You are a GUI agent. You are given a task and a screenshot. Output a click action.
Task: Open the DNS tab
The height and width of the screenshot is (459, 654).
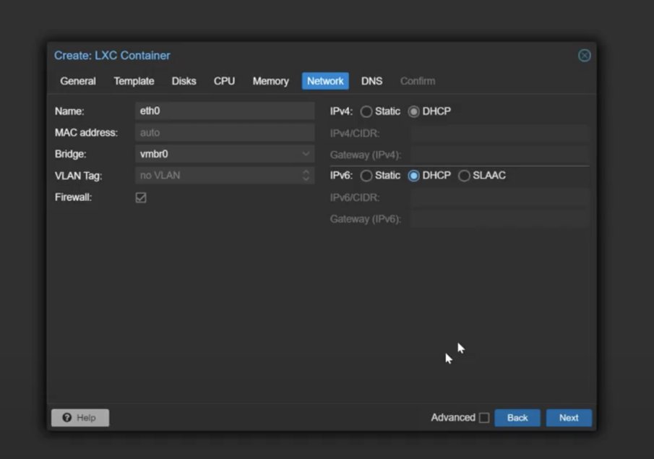pos(371,81)
